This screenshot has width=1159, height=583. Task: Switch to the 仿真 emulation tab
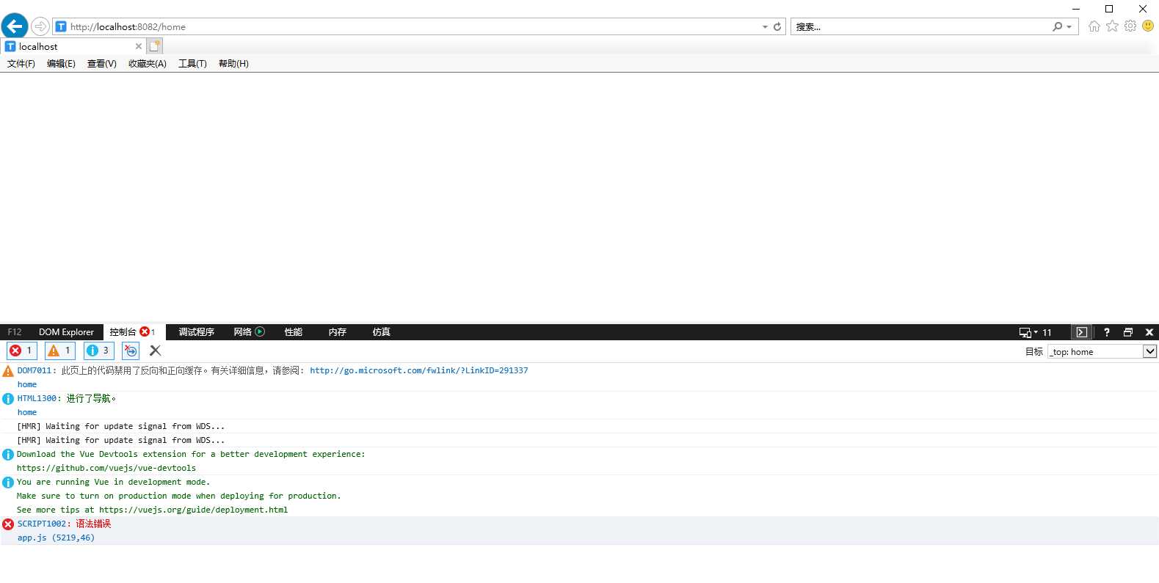pos(381,332)
